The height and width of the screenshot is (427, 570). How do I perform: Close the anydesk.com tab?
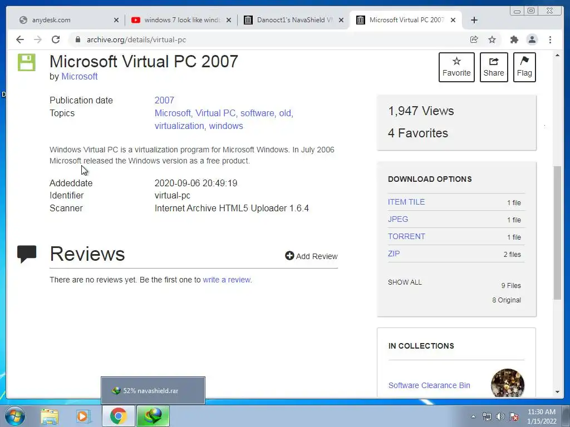tap(116, 20)
